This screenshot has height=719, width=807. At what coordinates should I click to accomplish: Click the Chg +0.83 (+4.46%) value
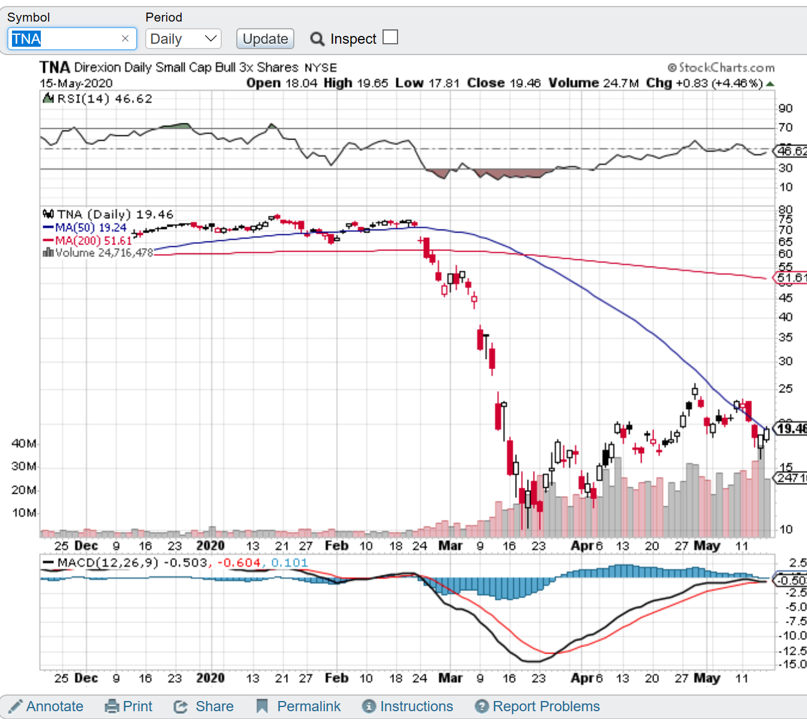click(x=704, y=83)
